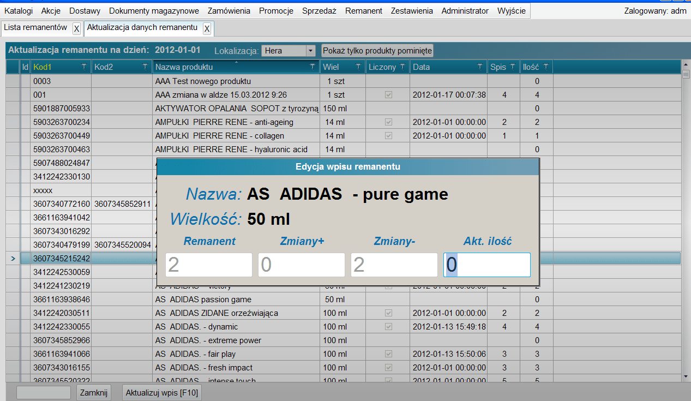The image size is (691, 401).
Task: Click cell AAA zmiana w aldze 15.03.2012 9:26
Action: (236, 95)
